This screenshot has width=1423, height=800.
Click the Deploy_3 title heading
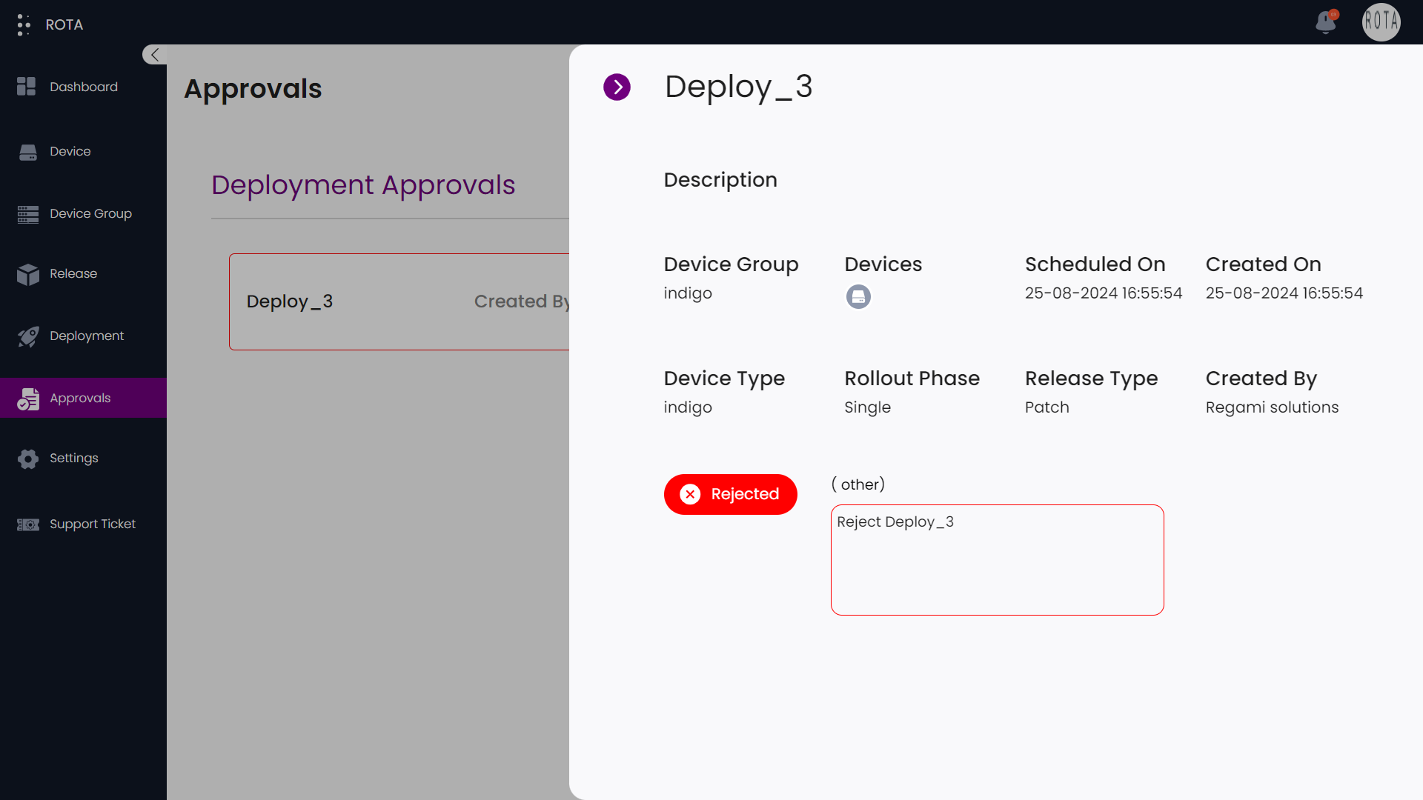(x=738, y=87)
